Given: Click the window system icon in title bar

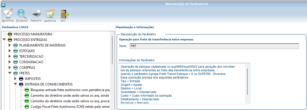Looking at the screenshot, I should (3, 5).
